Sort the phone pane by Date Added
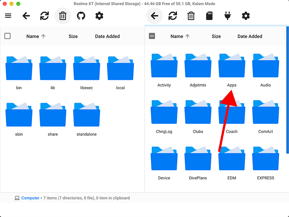The height and width of the screenshot is (217, 289). [x=250, y=36]
